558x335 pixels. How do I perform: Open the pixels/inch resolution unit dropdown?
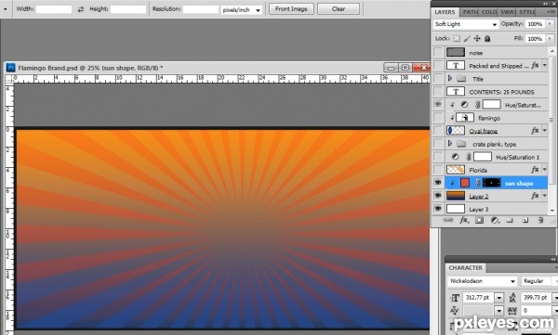pyautogui.click(x=258, y=10)
